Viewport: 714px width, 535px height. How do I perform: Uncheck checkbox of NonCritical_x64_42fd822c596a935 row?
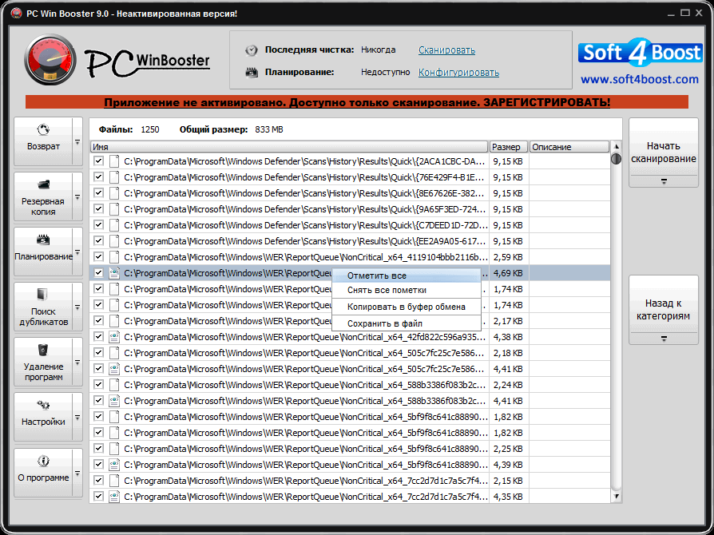click(98, 337)
